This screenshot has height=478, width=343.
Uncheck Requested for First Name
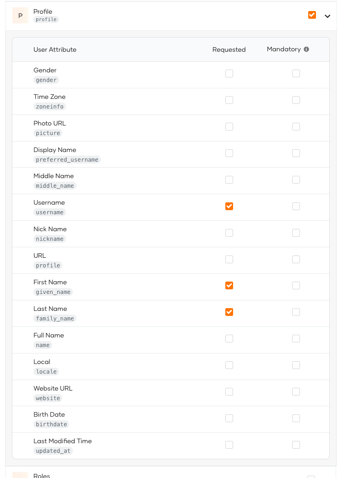229,285
